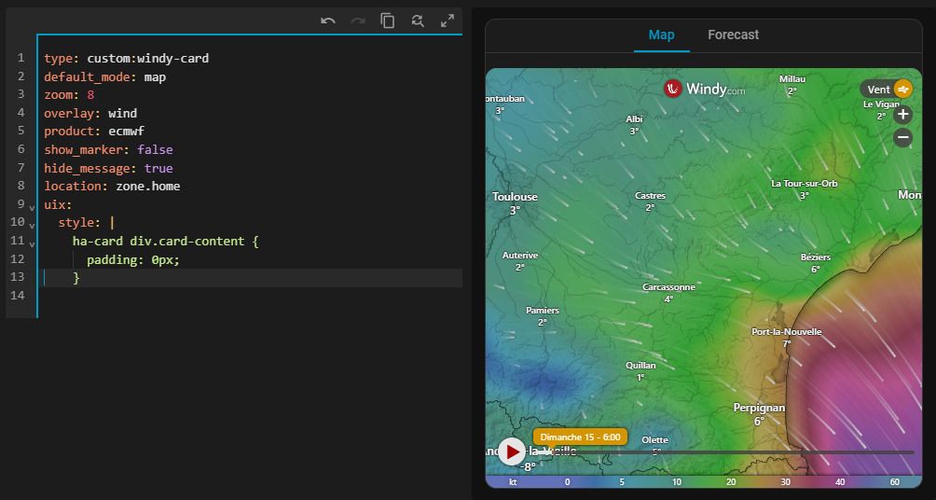Click the 'default_mode: map' line
The height and width of the screenshot is (500, 936).
click(105, 76)
